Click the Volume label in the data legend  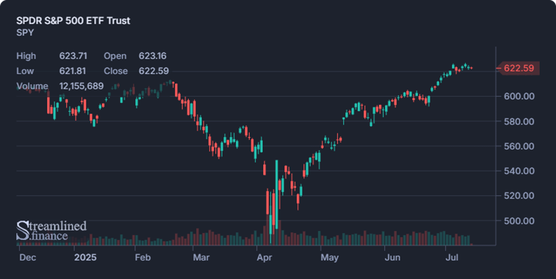coord(32,86)
